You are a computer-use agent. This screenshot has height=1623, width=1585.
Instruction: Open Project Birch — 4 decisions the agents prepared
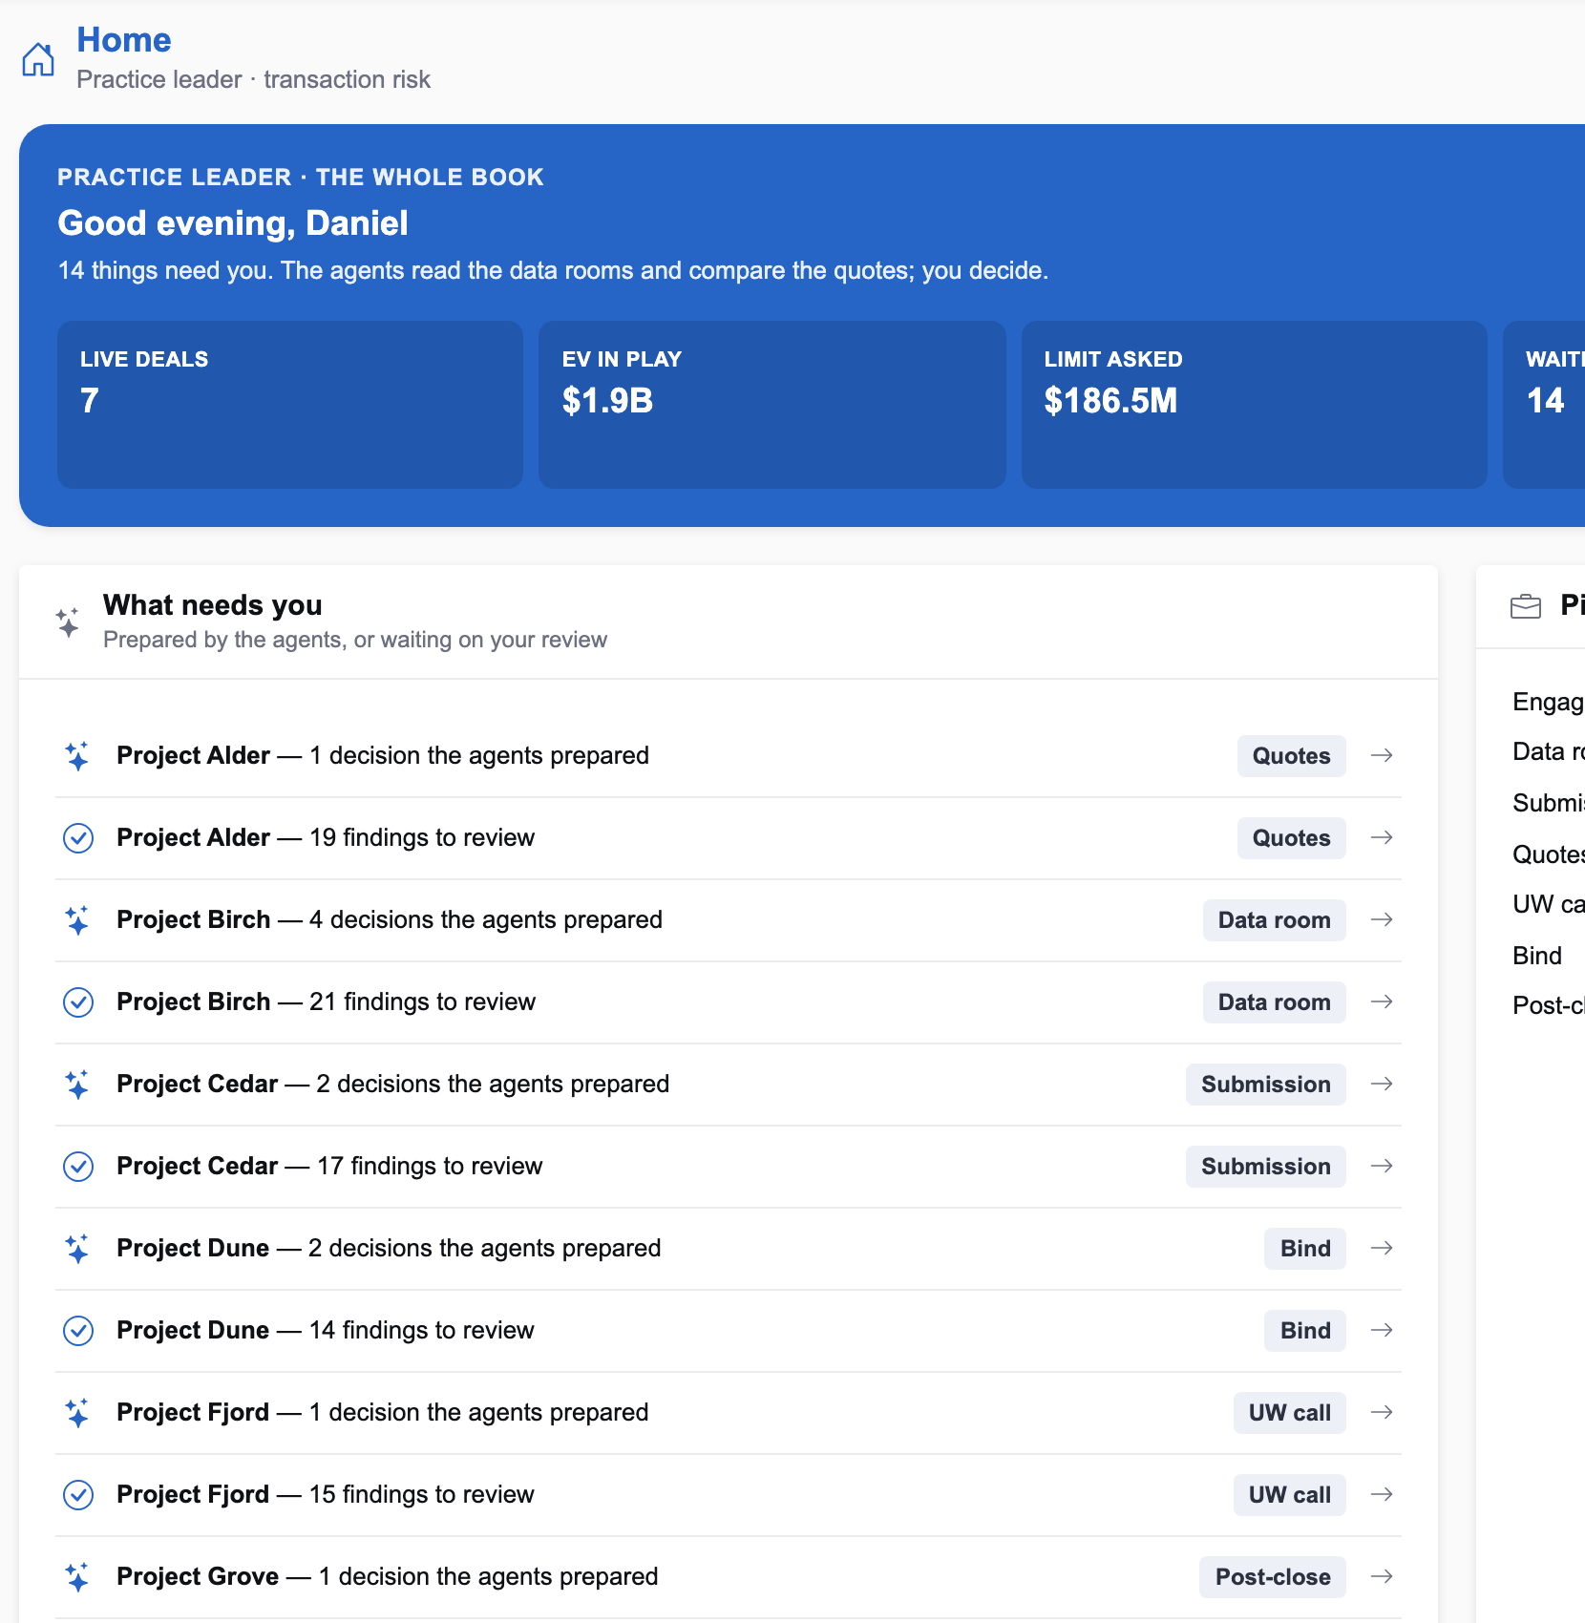(729, 920)
